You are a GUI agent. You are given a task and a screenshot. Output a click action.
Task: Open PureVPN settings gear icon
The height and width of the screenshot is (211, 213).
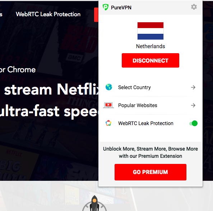[194, 7]
